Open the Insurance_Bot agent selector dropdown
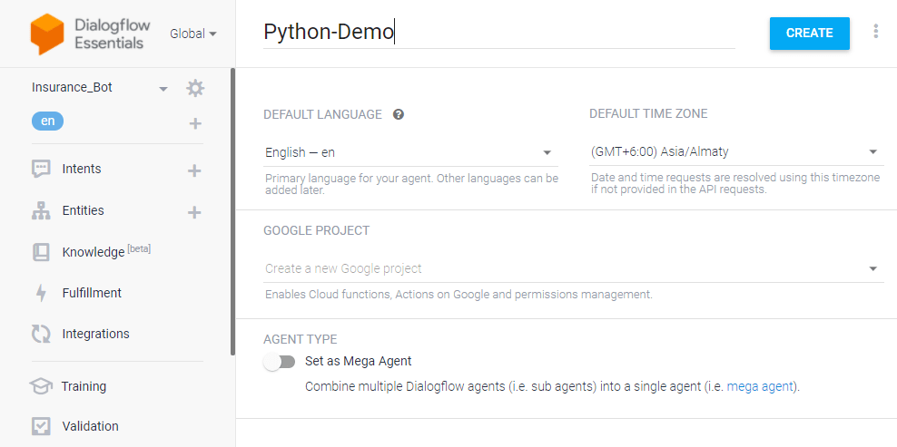 163,89
